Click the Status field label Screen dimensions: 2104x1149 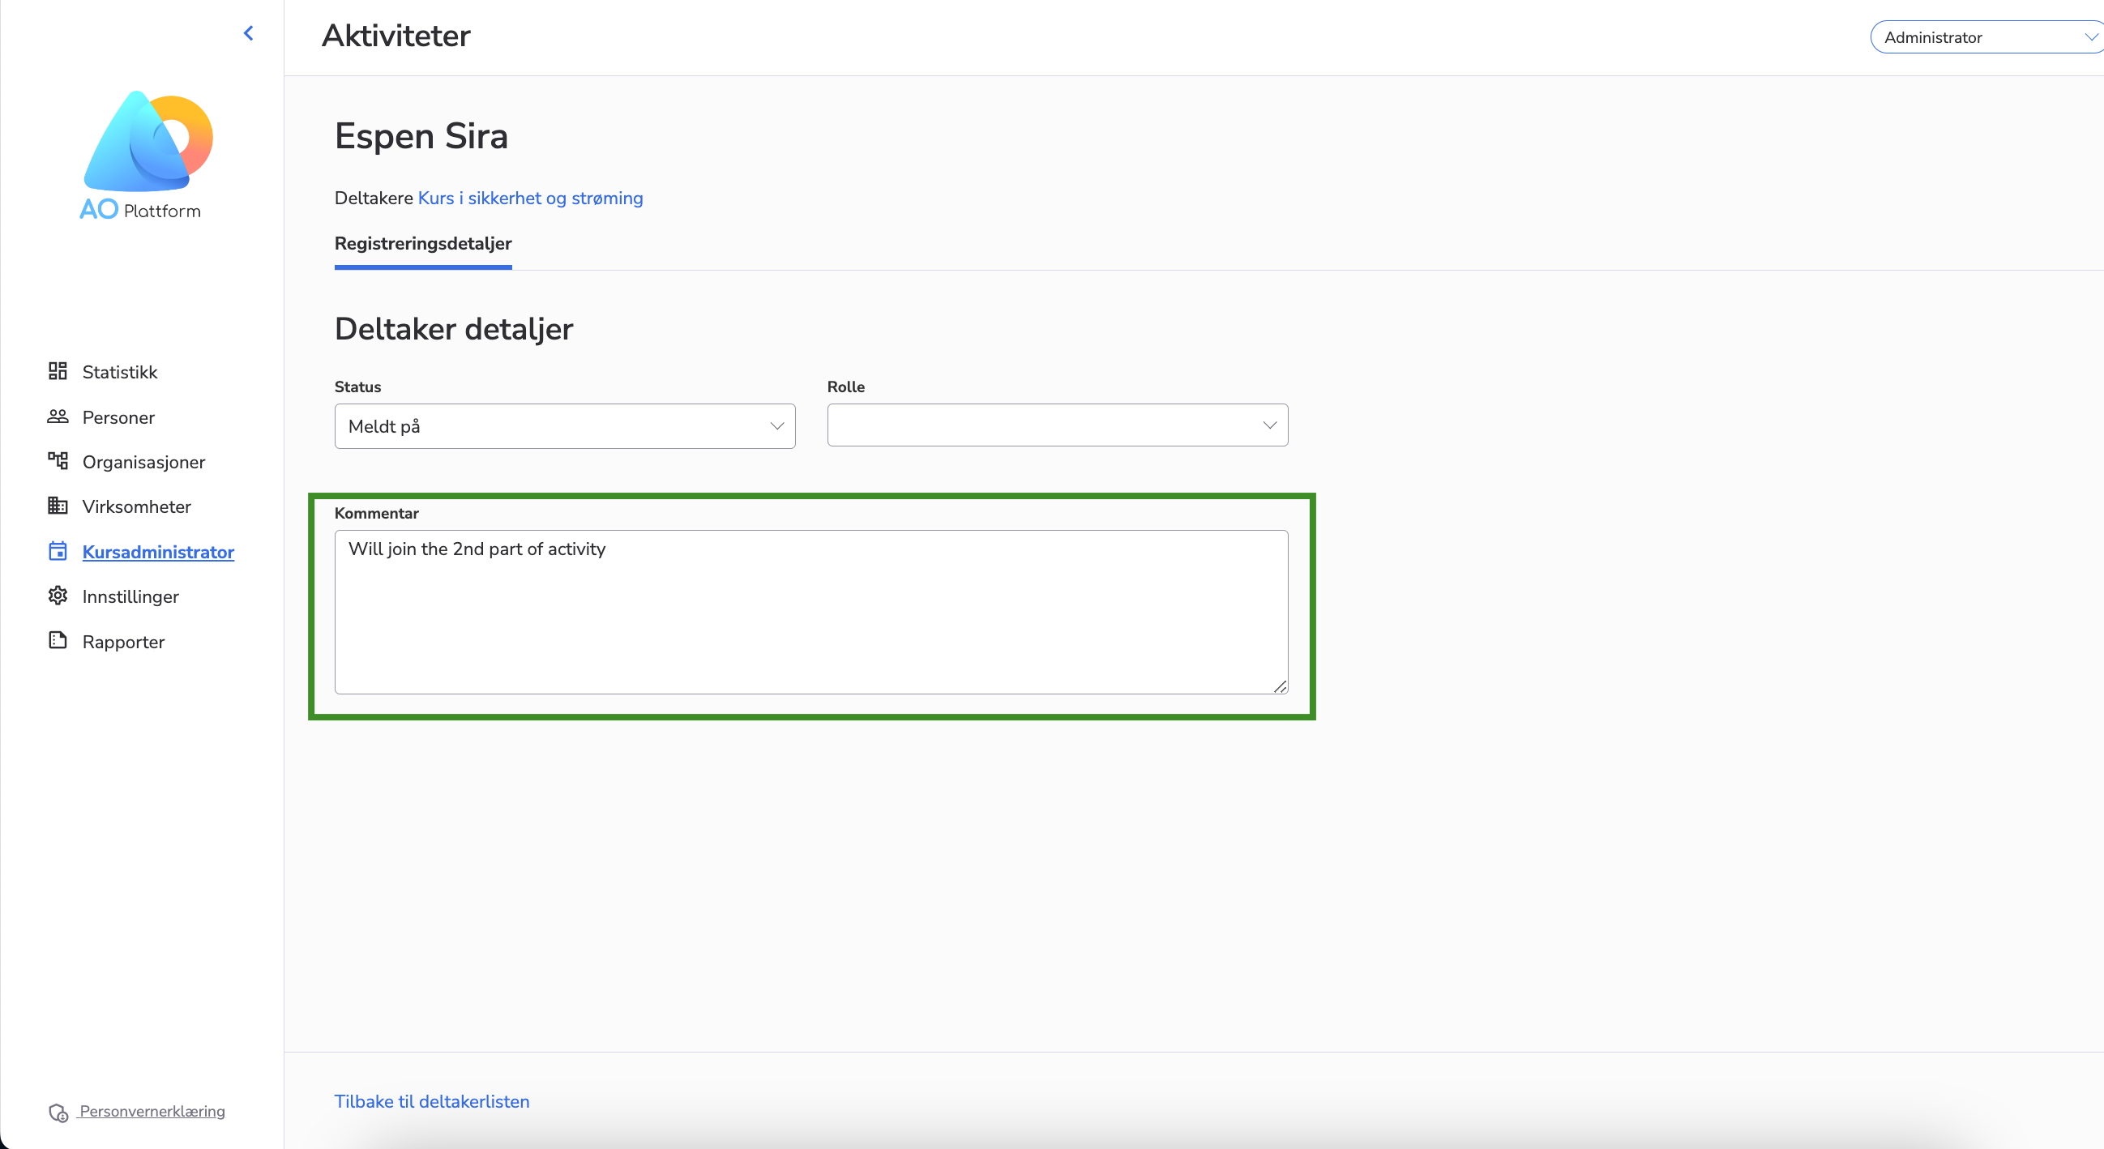pyautogui.click(x=357, y=387)
